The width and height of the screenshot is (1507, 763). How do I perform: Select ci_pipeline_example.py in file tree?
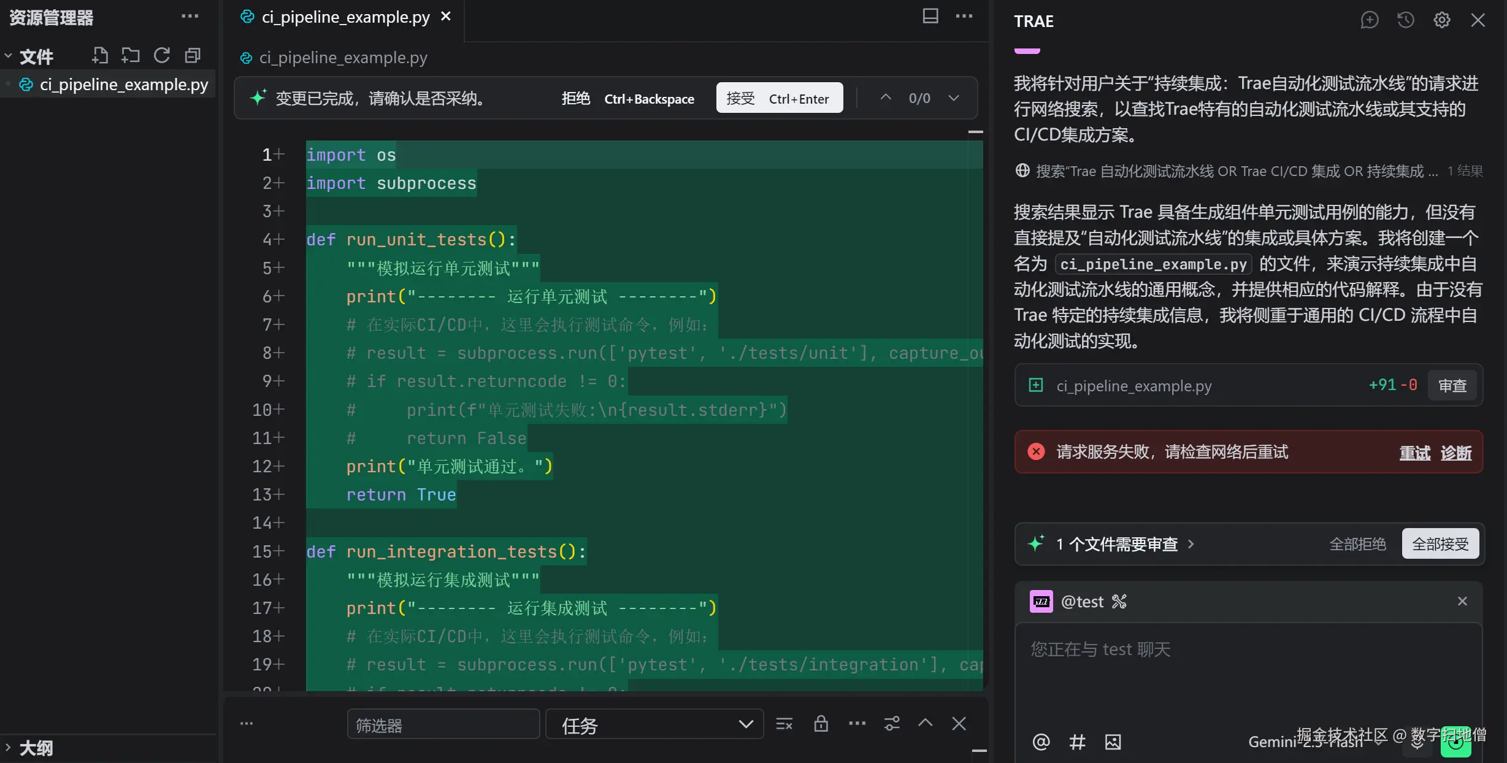[123, 85]
